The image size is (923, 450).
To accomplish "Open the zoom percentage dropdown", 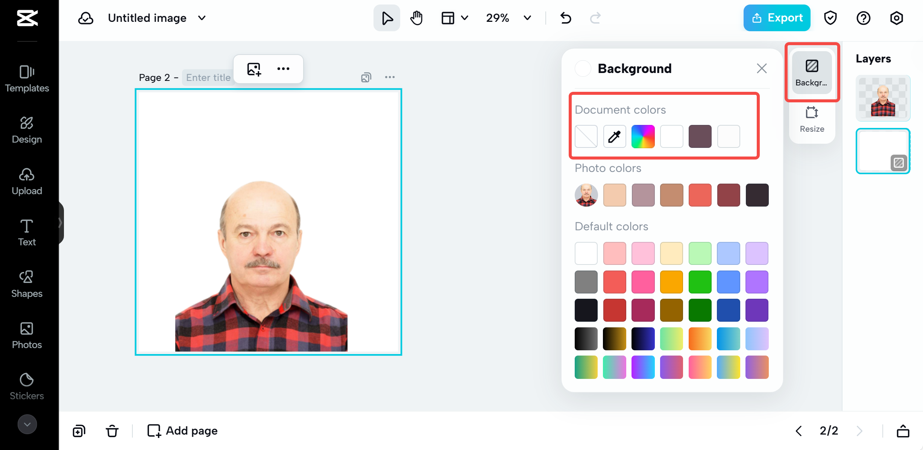I will click(x=526, y=18).
